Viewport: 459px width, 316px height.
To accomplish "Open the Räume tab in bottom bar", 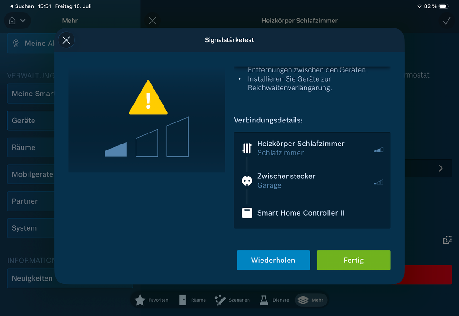I will (192, 300).
